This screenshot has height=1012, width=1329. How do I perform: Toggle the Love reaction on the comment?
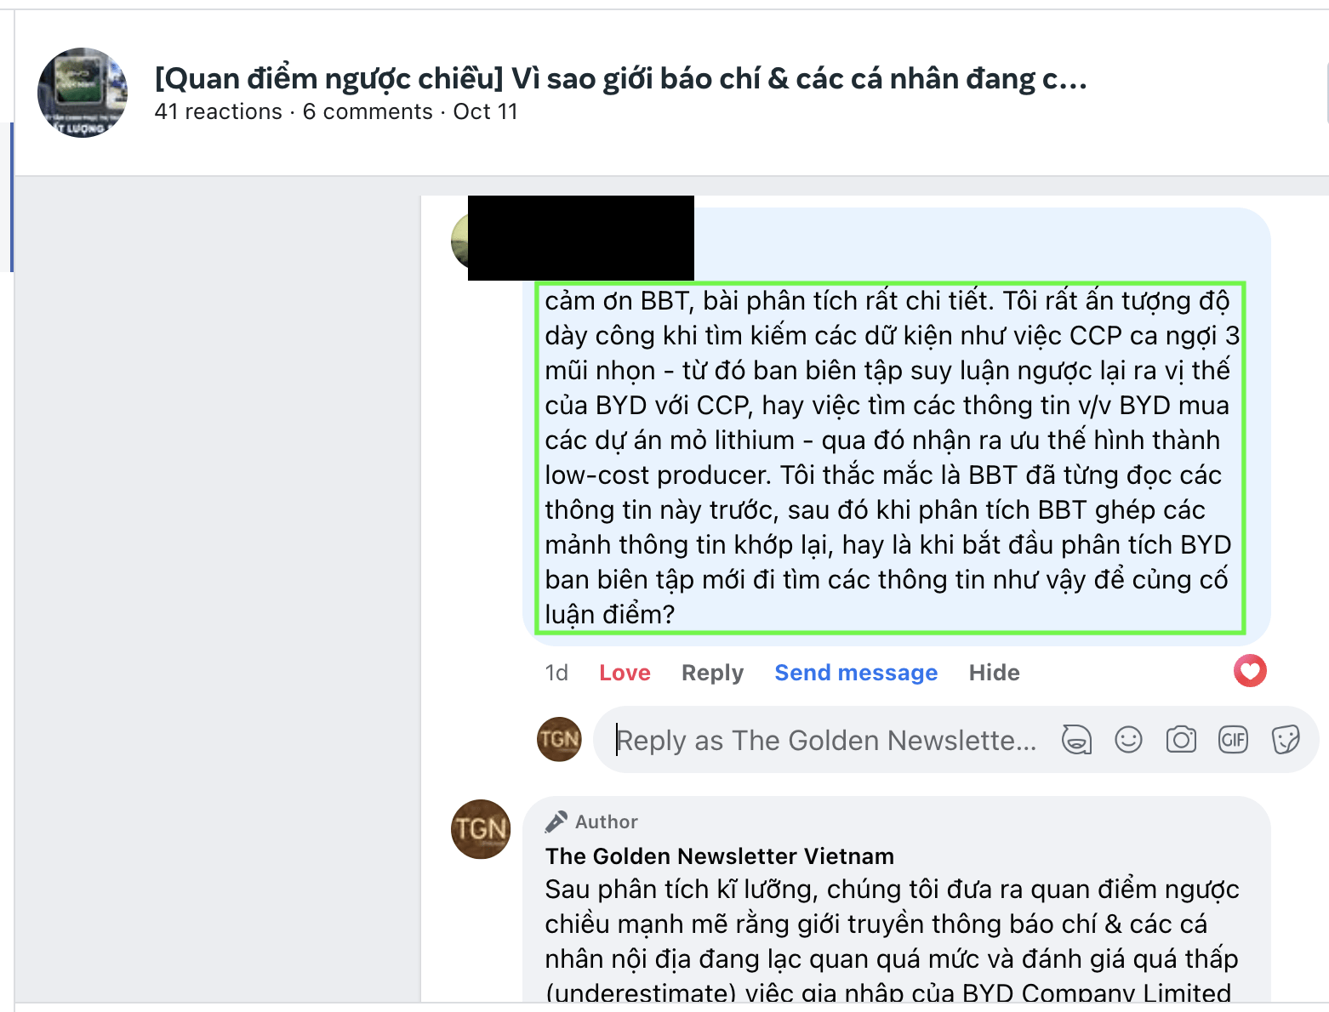click(625, 673)
